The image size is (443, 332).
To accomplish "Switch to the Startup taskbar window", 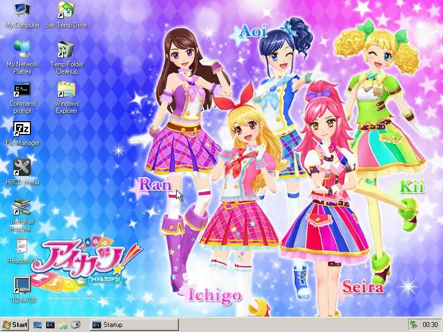I will point(135,325).
